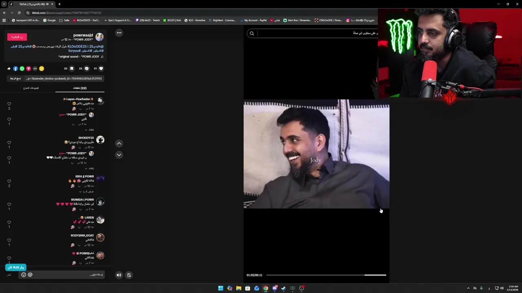
Task: Open the powrwaajd username link
Action: [x=83, y=35]
